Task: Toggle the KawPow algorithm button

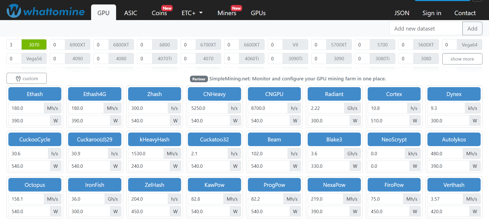Action: (214, 185)
